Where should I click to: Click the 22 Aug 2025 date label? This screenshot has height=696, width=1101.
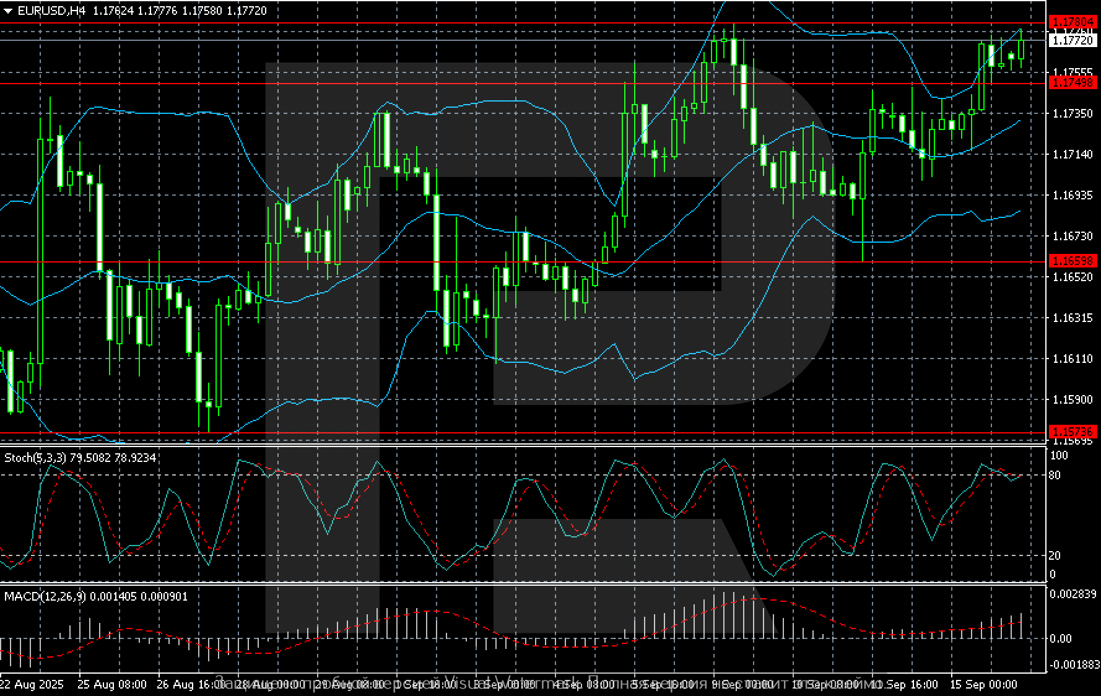[x=32, y=684]
